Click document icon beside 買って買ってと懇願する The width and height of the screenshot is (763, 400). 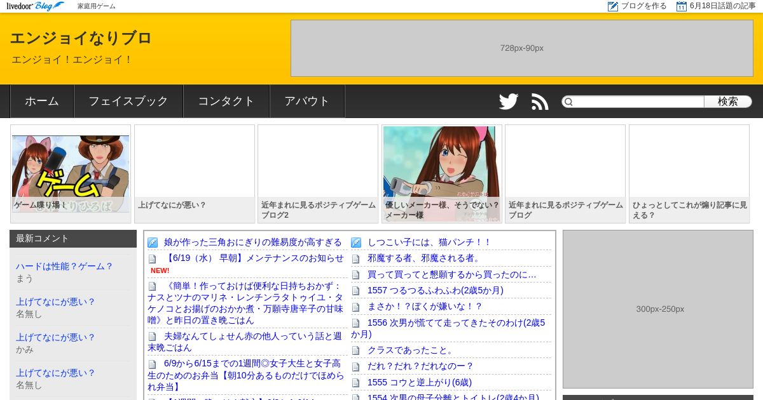355,275
